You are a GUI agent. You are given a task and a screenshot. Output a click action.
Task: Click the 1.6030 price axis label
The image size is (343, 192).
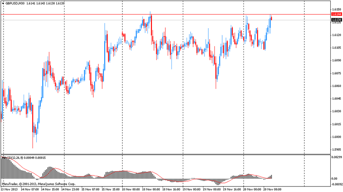[x=336, y=111]
